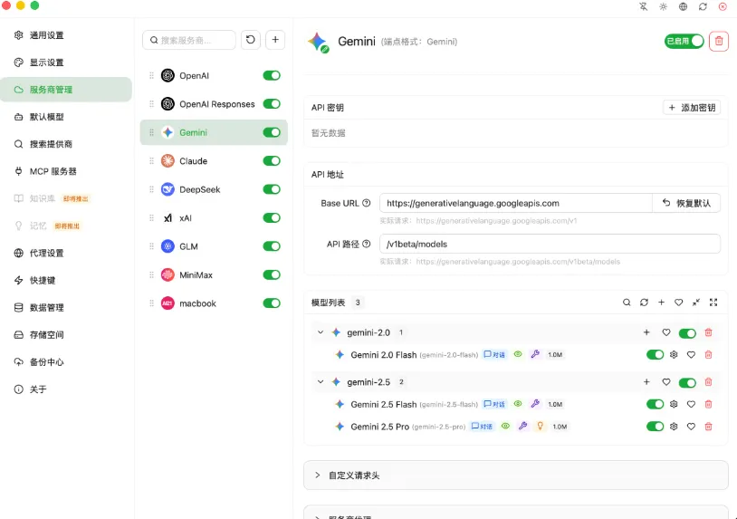Select the DeepSeek provider row
Viewport: 737px width, 519px height.
(214, 189)
